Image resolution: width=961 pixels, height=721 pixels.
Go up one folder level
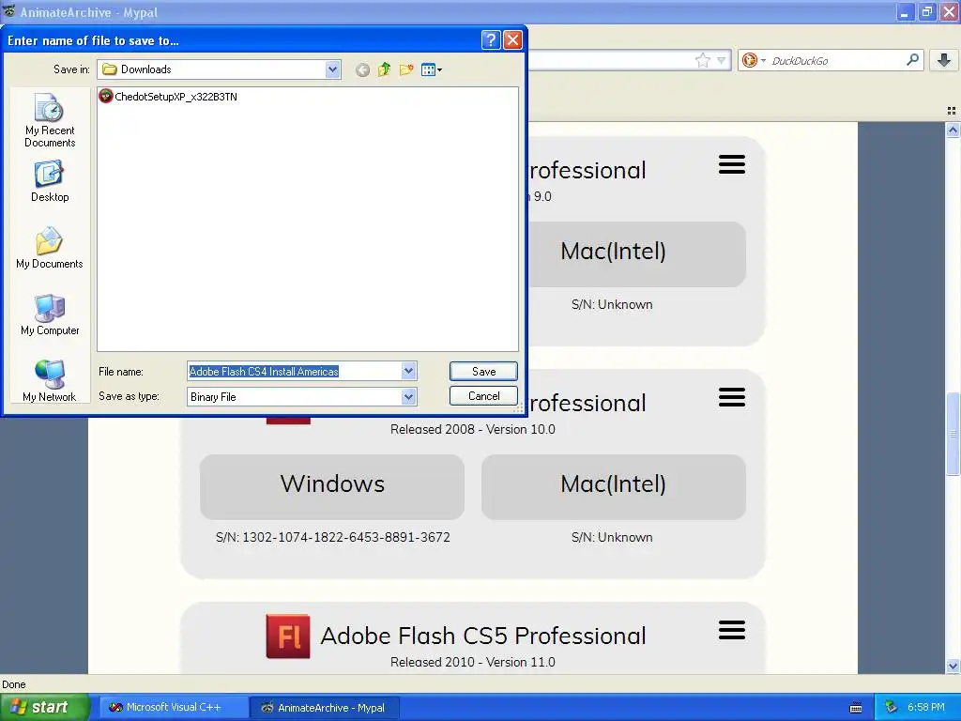tap(384, 69)
